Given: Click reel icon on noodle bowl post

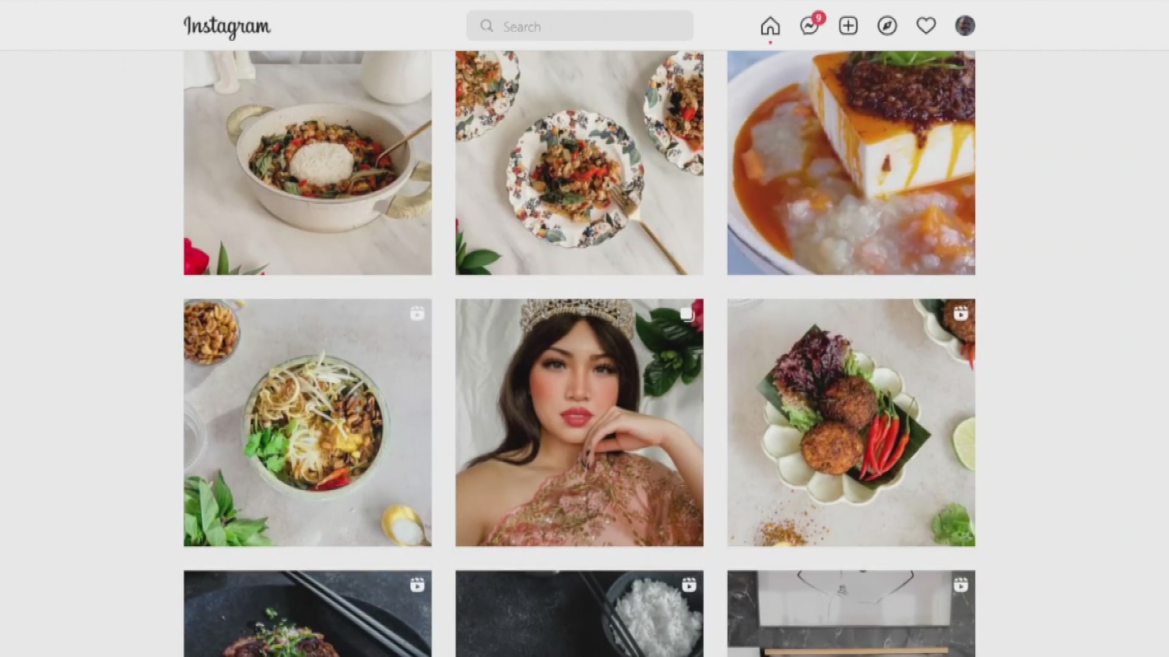Looking at the screenshot, I should pyautogui.click(x=417, y=314).
